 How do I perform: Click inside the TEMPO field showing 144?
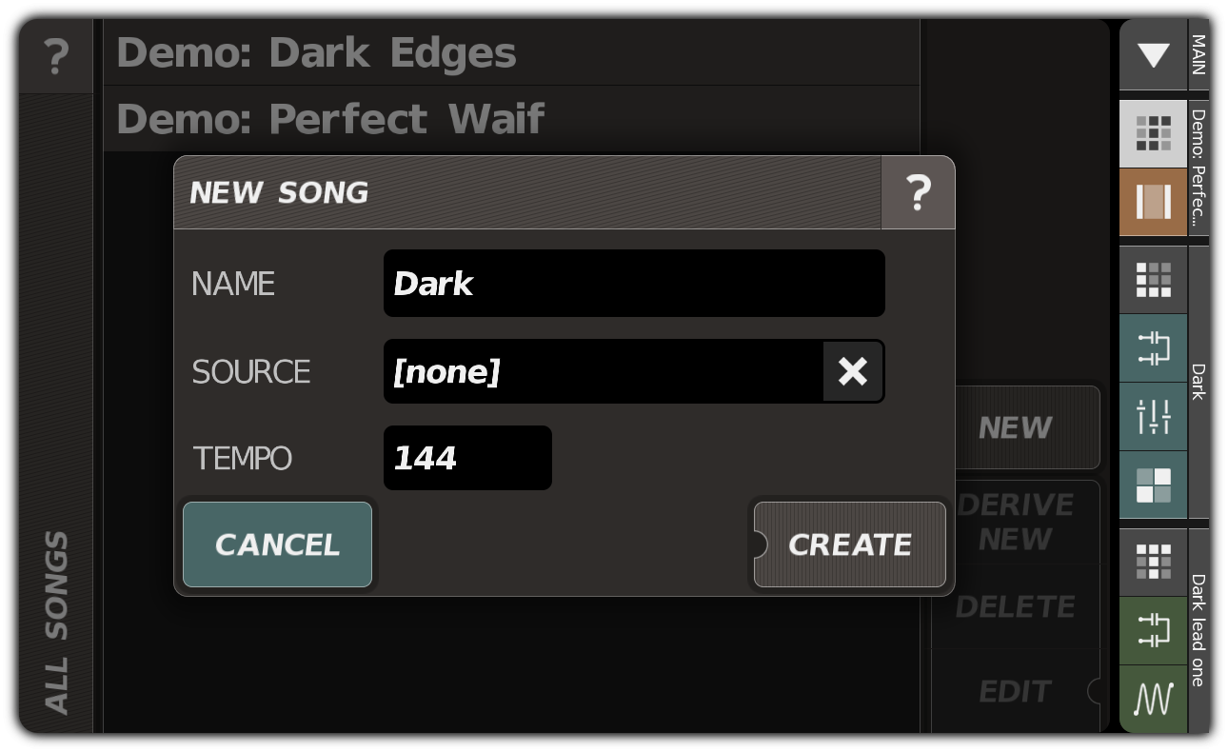466,458
